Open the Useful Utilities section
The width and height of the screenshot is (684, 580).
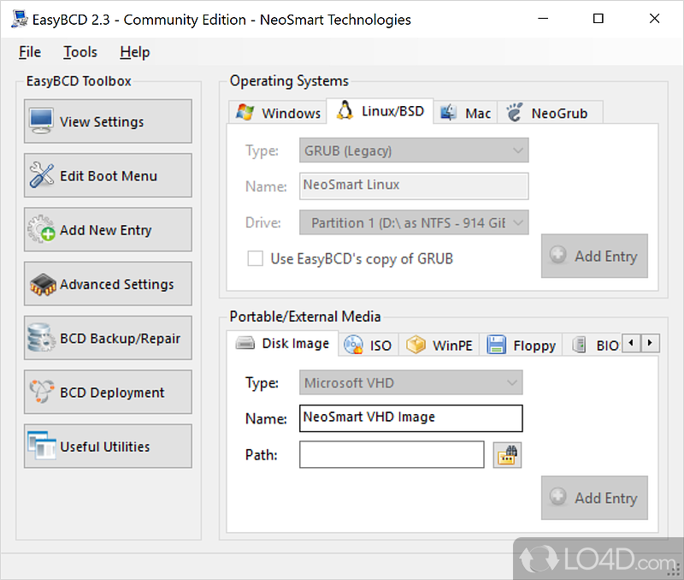coord(108,447)
